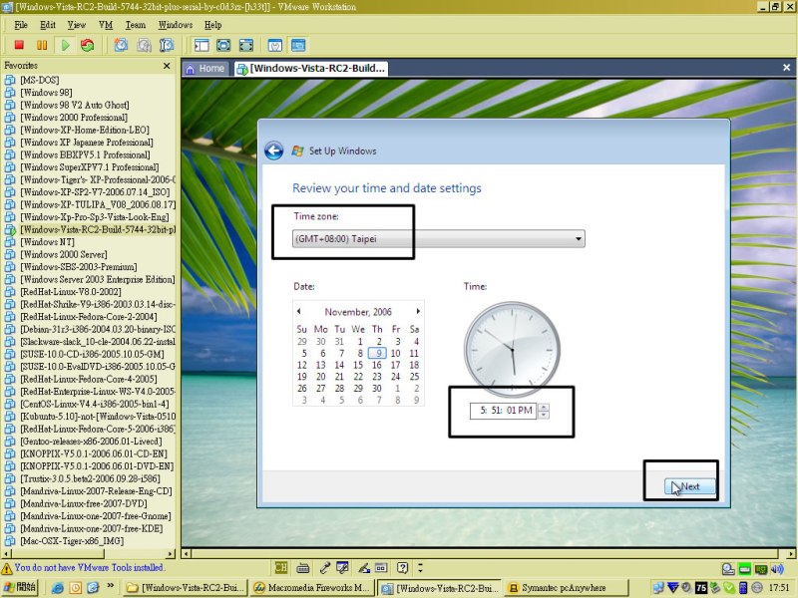
Task: Click the highlighted date 9 in the calendar
Action: click(x=378, y=353)
